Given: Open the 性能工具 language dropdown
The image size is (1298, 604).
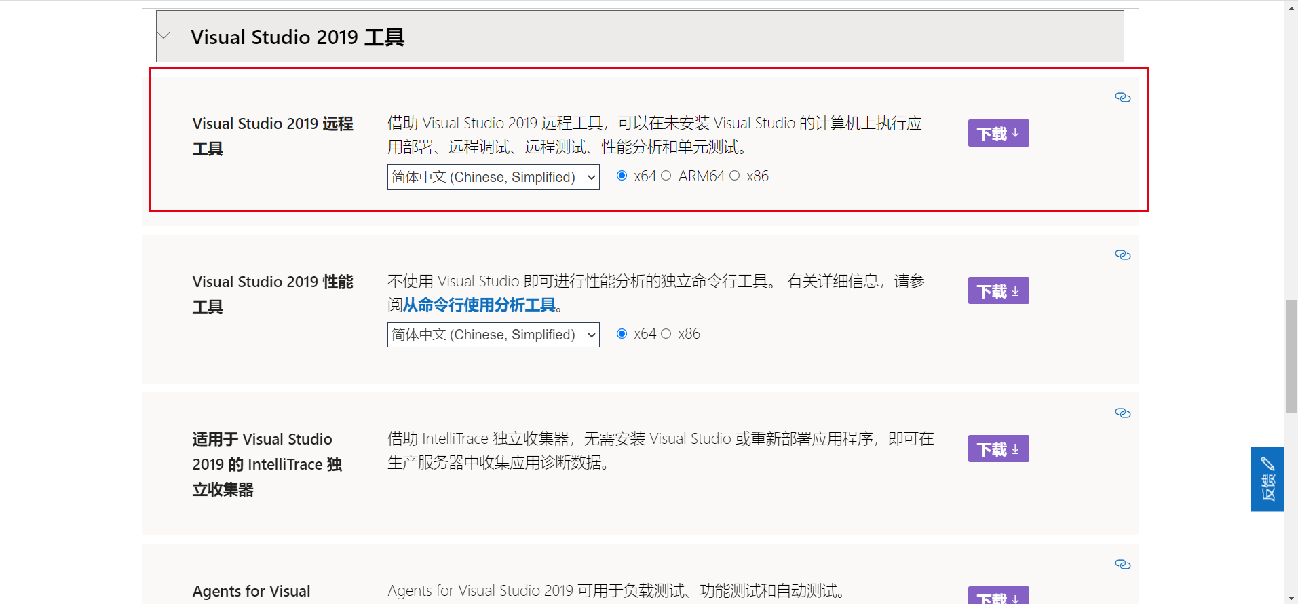Looking at the screenshot, I should [x=493, y=335].
